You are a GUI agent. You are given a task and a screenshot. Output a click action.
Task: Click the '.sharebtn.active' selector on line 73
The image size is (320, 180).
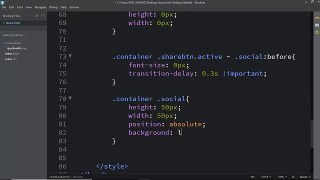tap(189, 56)
